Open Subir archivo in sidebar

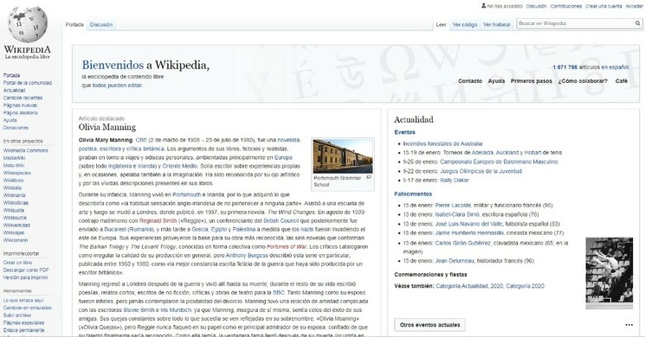[x=17, y=315]
